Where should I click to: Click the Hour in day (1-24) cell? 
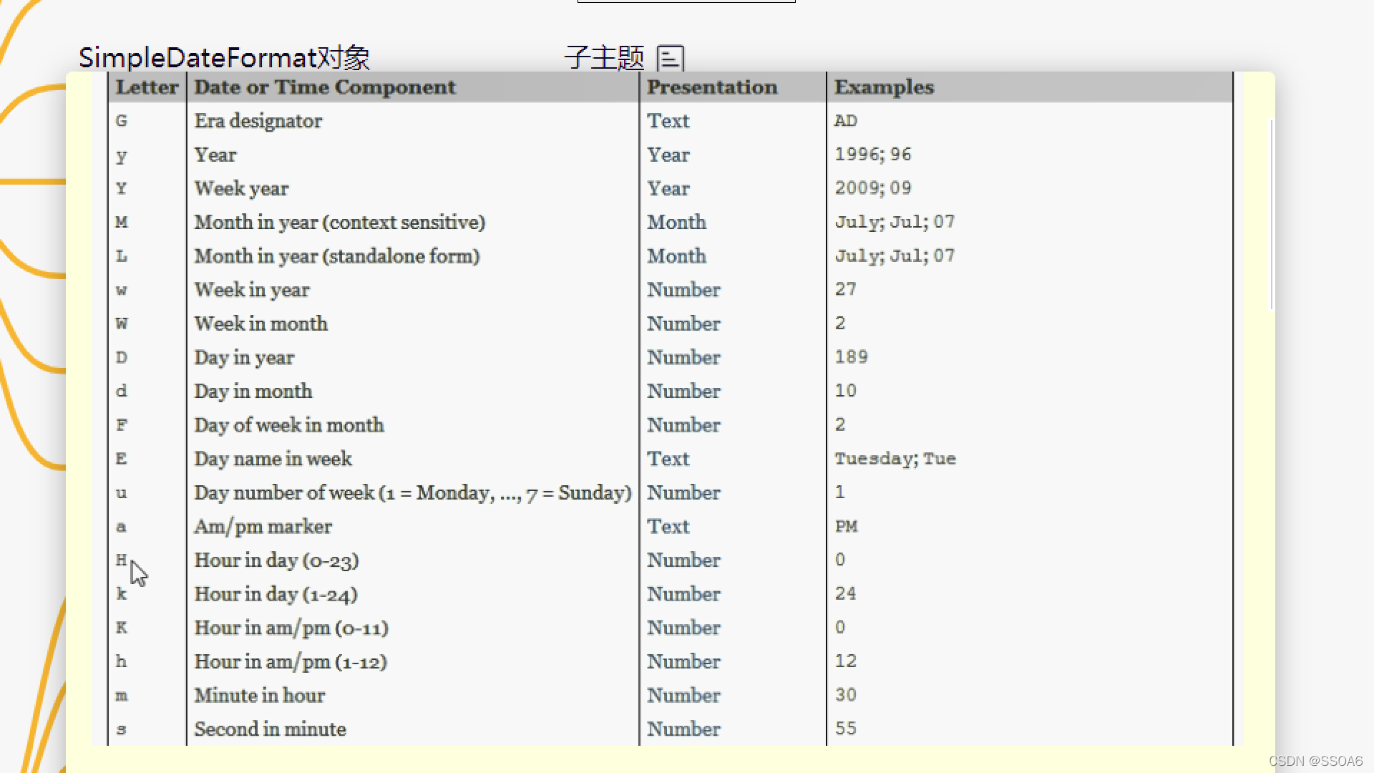click(x=276, y=594)
